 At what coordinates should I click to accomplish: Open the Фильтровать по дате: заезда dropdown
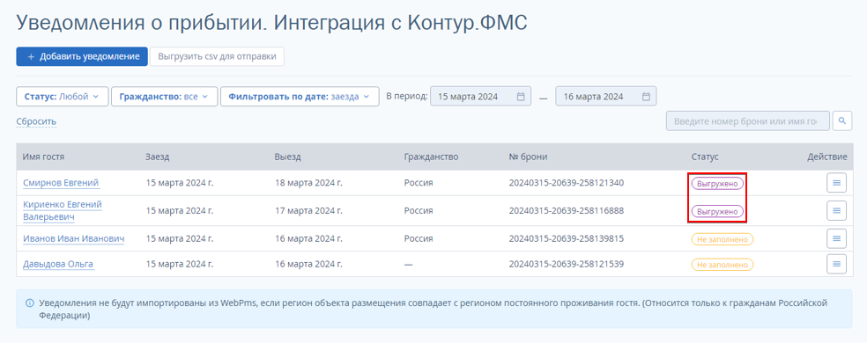pyautogui.click(x=300, y=96)
